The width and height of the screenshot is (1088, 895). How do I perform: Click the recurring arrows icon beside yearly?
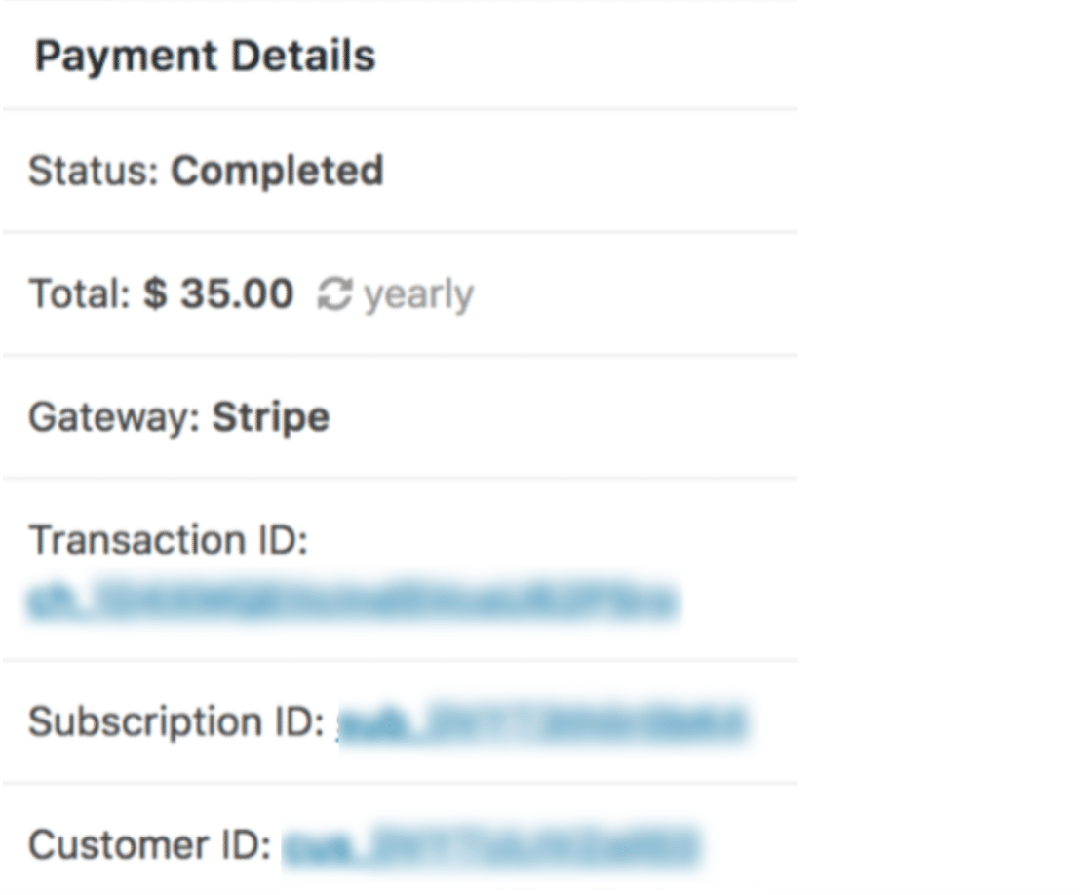pos(335,294)
